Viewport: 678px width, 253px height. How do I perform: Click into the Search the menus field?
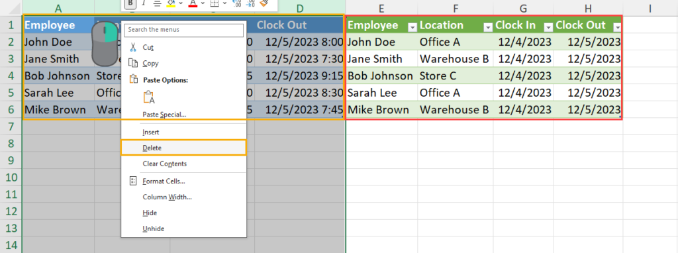coord(184,30)
